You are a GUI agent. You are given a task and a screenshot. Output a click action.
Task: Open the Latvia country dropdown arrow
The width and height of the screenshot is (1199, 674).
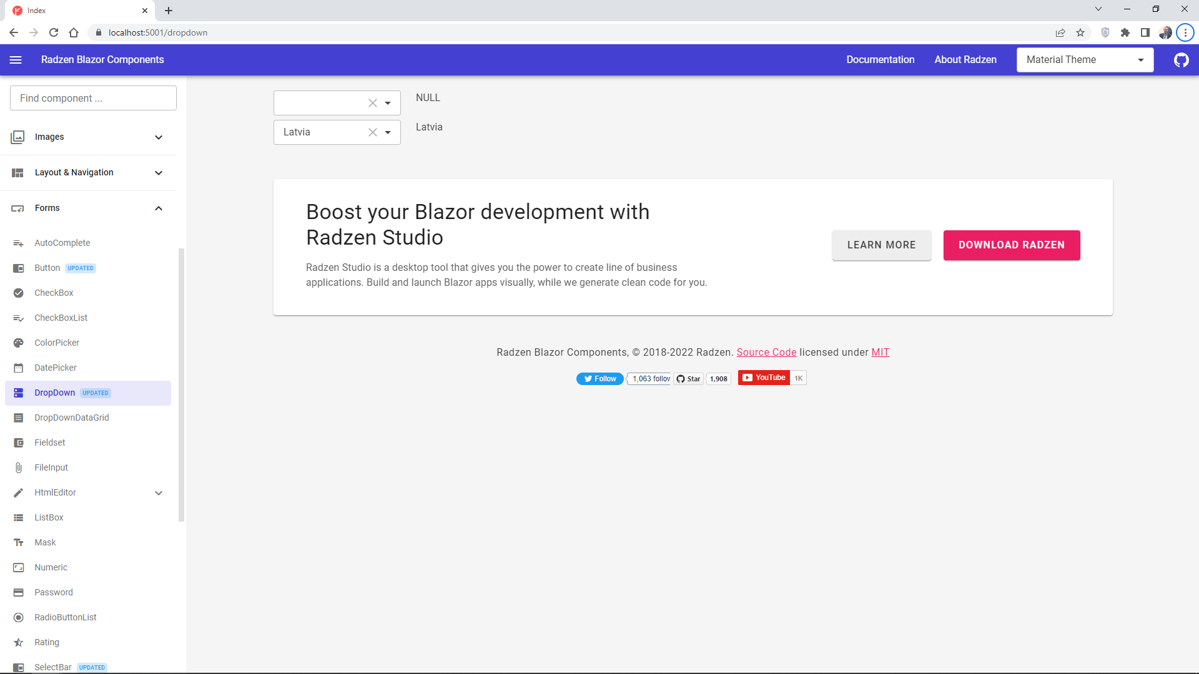(388, 132)
